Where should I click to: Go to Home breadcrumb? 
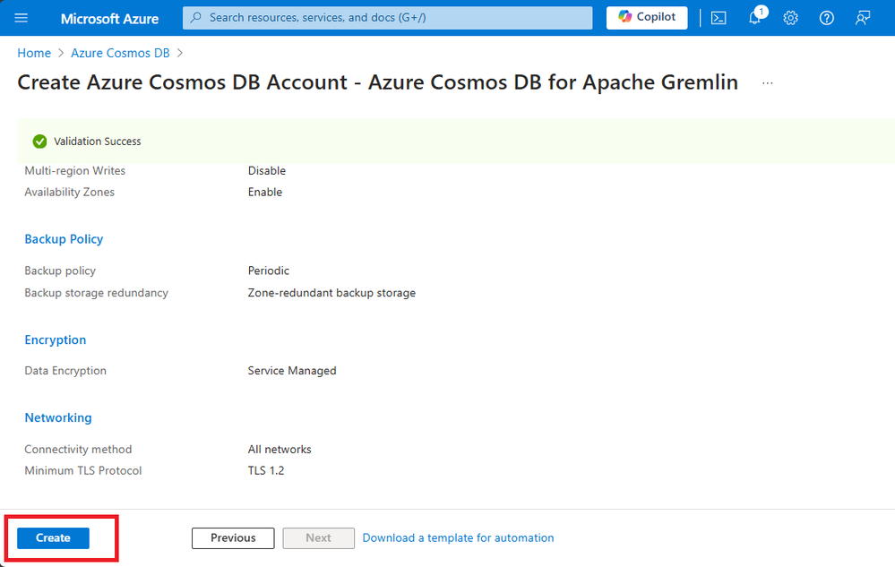34,54
